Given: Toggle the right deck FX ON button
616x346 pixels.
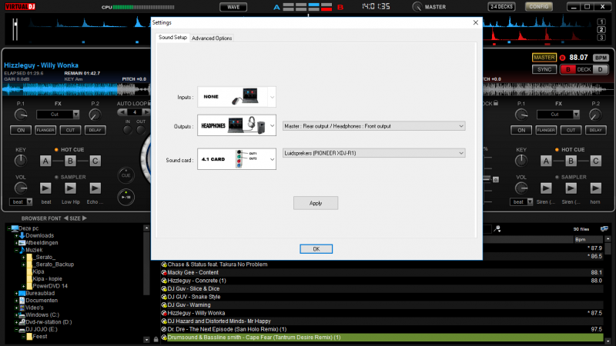Looking at the screenshot, I should point(521,130).
